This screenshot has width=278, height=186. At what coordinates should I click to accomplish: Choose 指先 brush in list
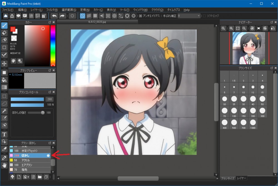[30, 170]
